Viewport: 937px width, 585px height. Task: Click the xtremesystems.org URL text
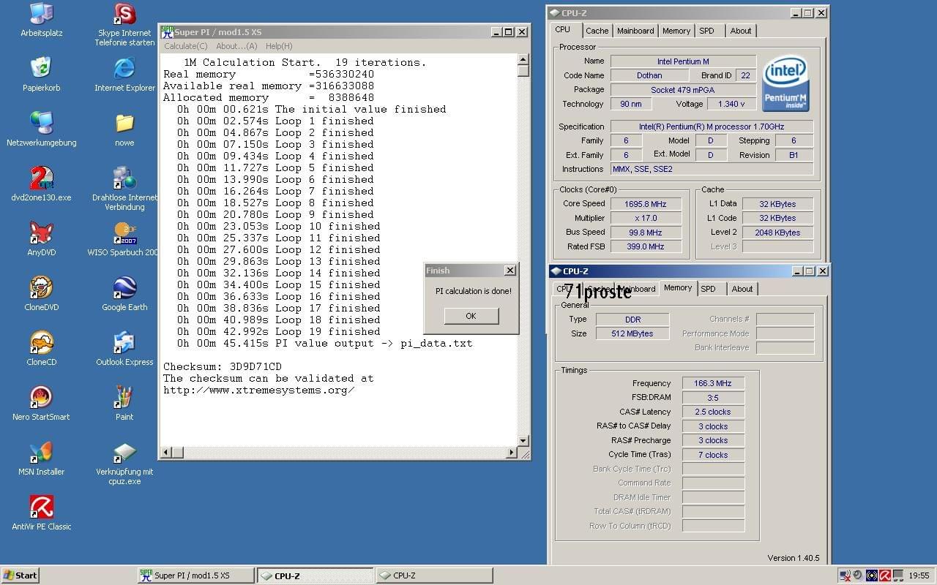[259, 390]
